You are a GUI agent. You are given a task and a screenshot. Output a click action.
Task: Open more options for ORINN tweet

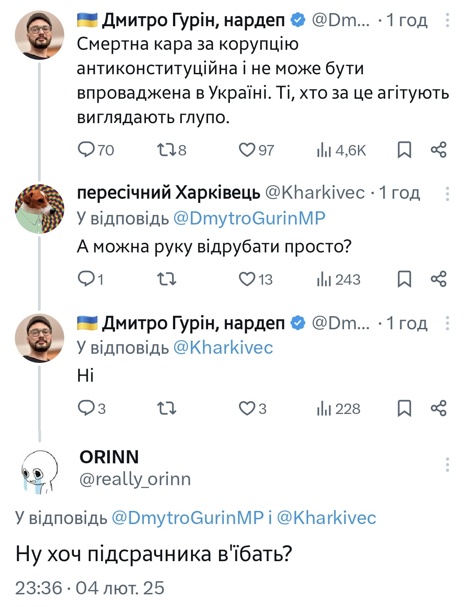click(447, 465)
